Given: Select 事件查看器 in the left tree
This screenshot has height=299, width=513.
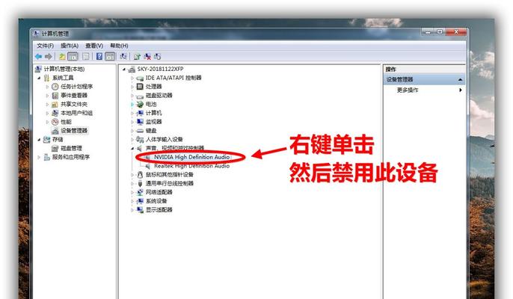Looking at the screenshot, I should tap(74, 96).
